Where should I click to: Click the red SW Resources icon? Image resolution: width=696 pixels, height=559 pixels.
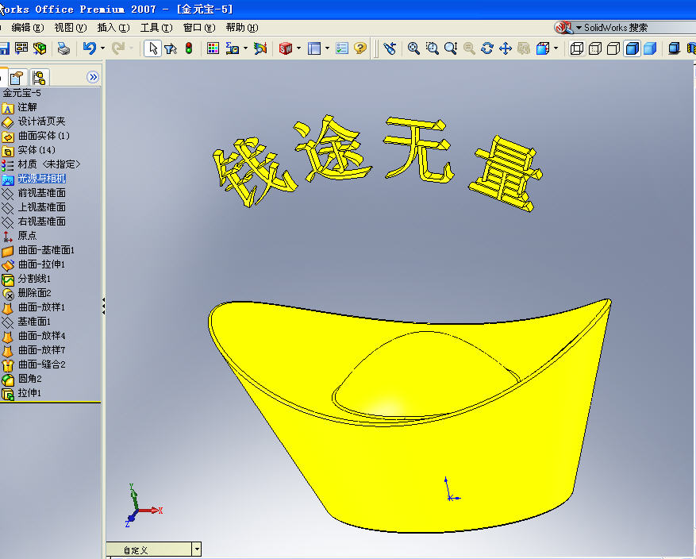[x=286, y=48]
